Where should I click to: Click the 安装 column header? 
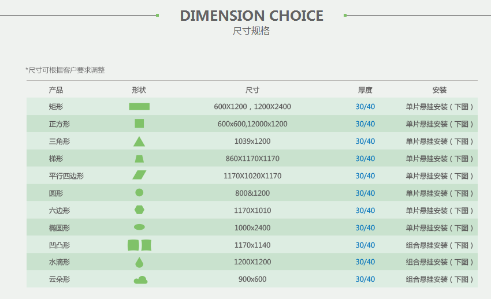pos(440,90)
